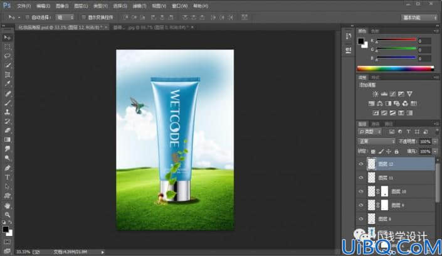Select the History Brush tool

tap(8, 121)
